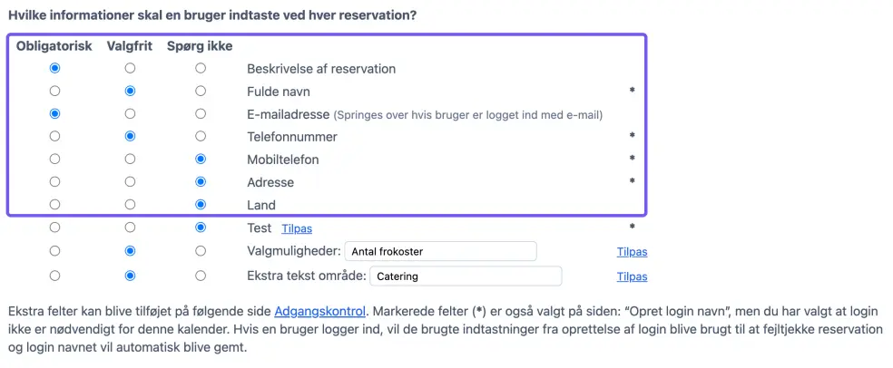Set Land to Valgfrit
The height and width of the screenshot is (368, 893).
coord(130,205)
